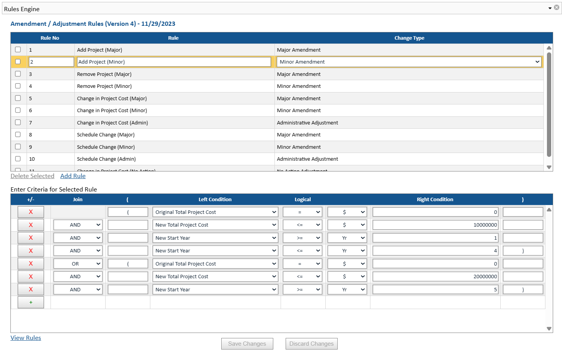Delete the New Start Year >= 5 row

click(x=31, y=289)
